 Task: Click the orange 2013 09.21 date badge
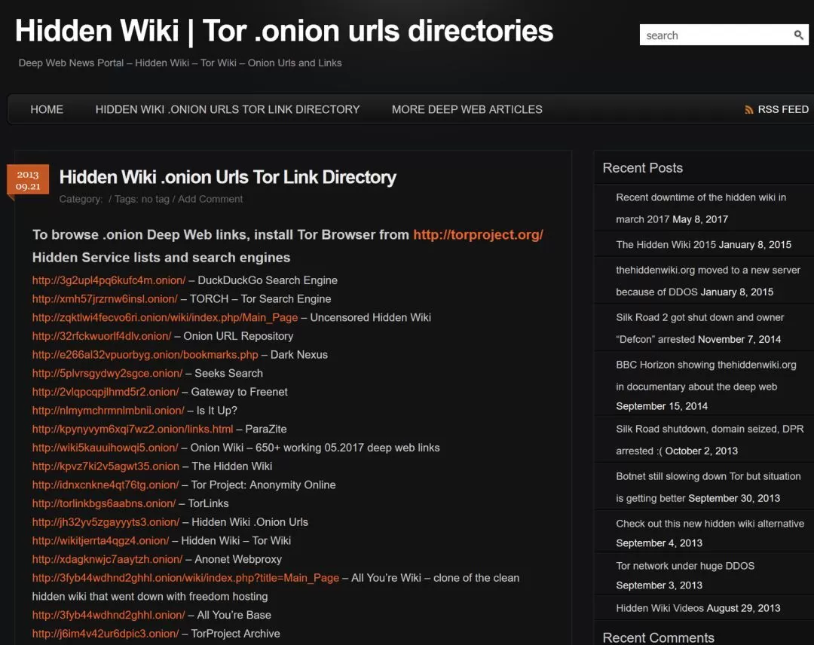[x=28, y=179]
